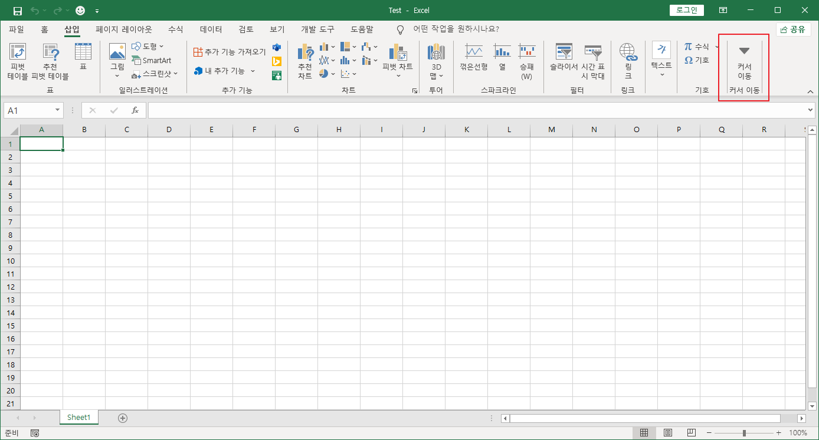Switch to Page Break Preview in status bar

pos(692,433)
